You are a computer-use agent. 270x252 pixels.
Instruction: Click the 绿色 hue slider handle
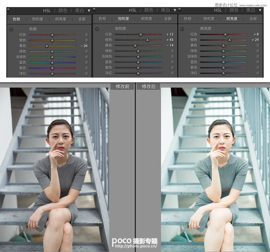coord(52,51)
